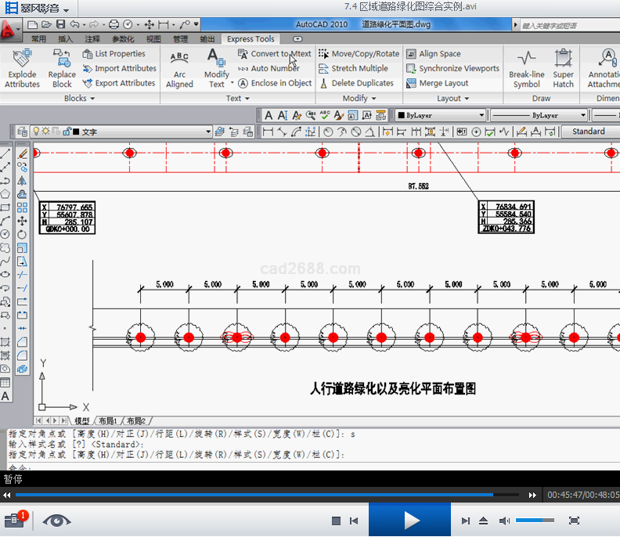The height and width of the screenshot is (537, 620).
Task: Click the Replace Block icon
Action: (62, 68)
